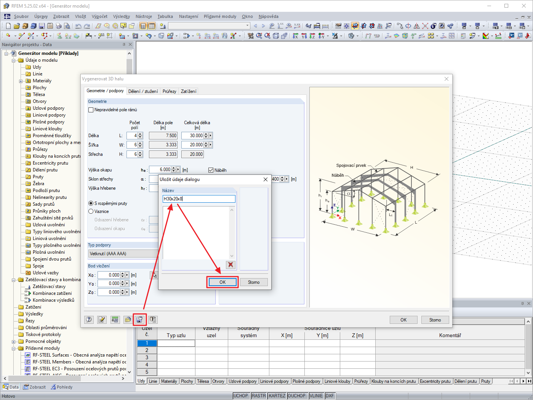This screenshot has height=400, width=533.
Task: Click the new model icon in toolbar
Action: tap(8, 26)
